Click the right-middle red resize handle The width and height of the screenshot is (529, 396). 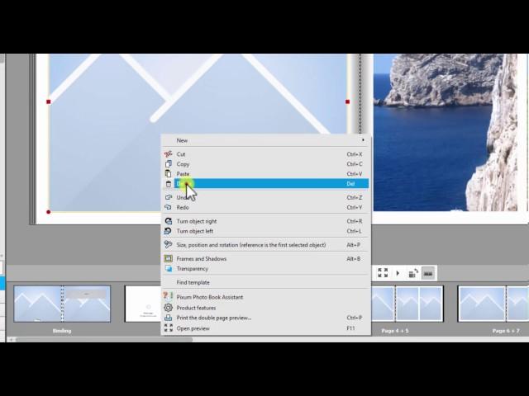click(x=347, y=101)
